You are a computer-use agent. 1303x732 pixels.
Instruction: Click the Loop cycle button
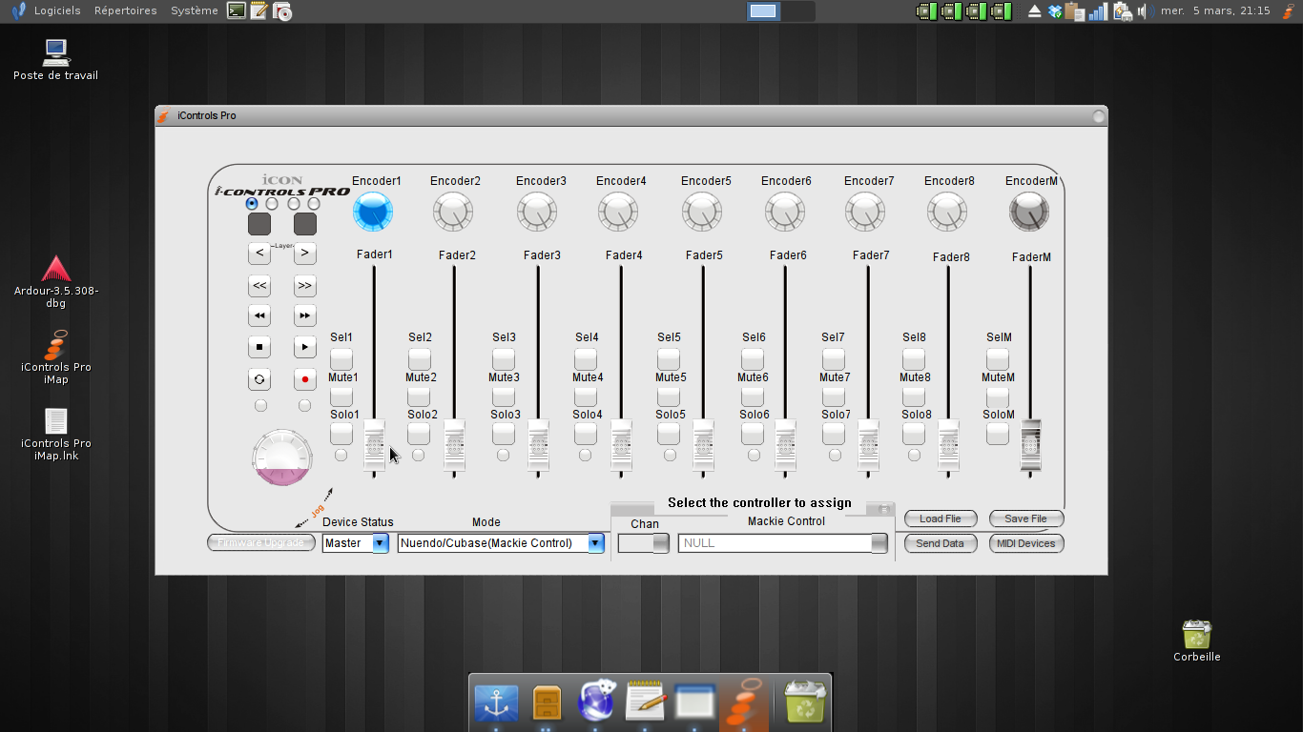tap(259, 379)
